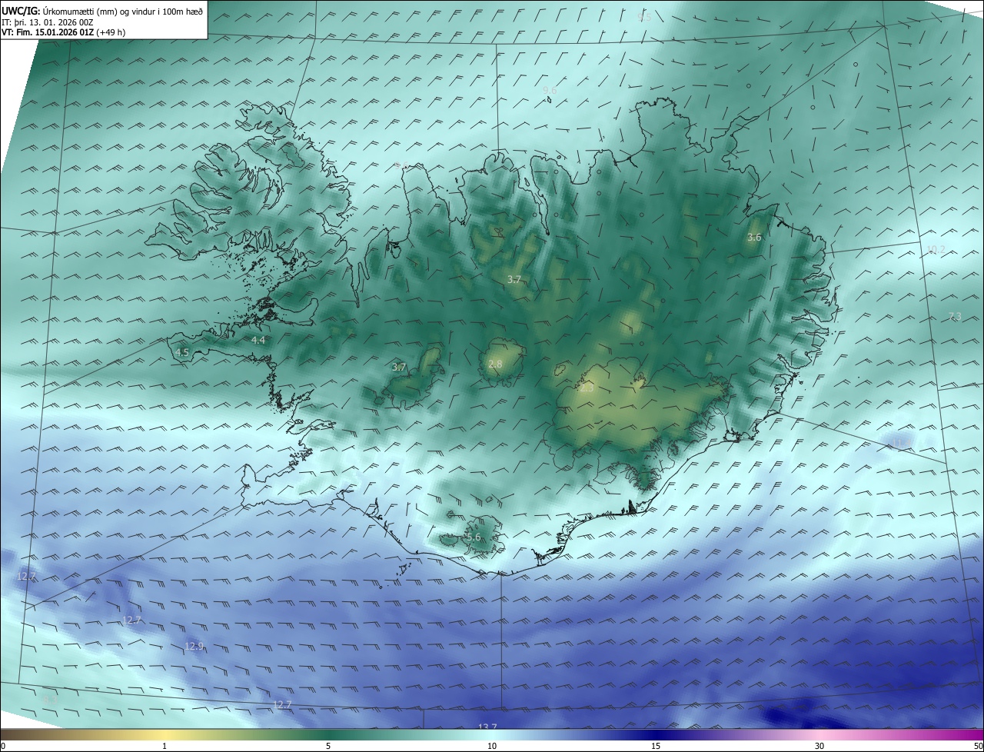Click the 4.5 value label on the map
The width and height of the screenshot is (984, 752).
tap(182, 352)
